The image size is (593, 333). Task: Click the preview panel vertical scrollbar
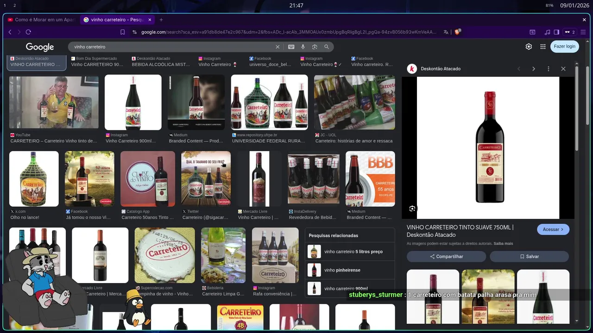(x=577, y=108)
